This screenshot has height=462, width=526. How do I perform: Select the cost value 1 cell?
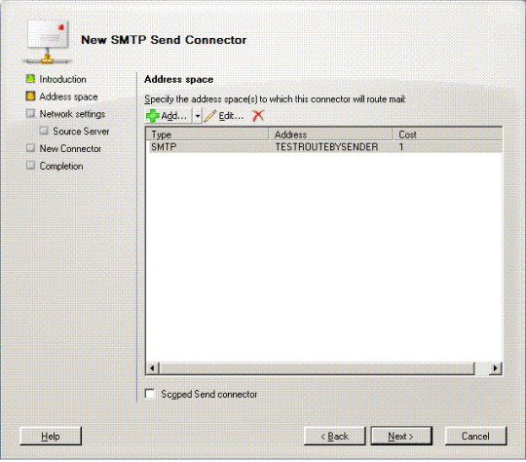401,147
